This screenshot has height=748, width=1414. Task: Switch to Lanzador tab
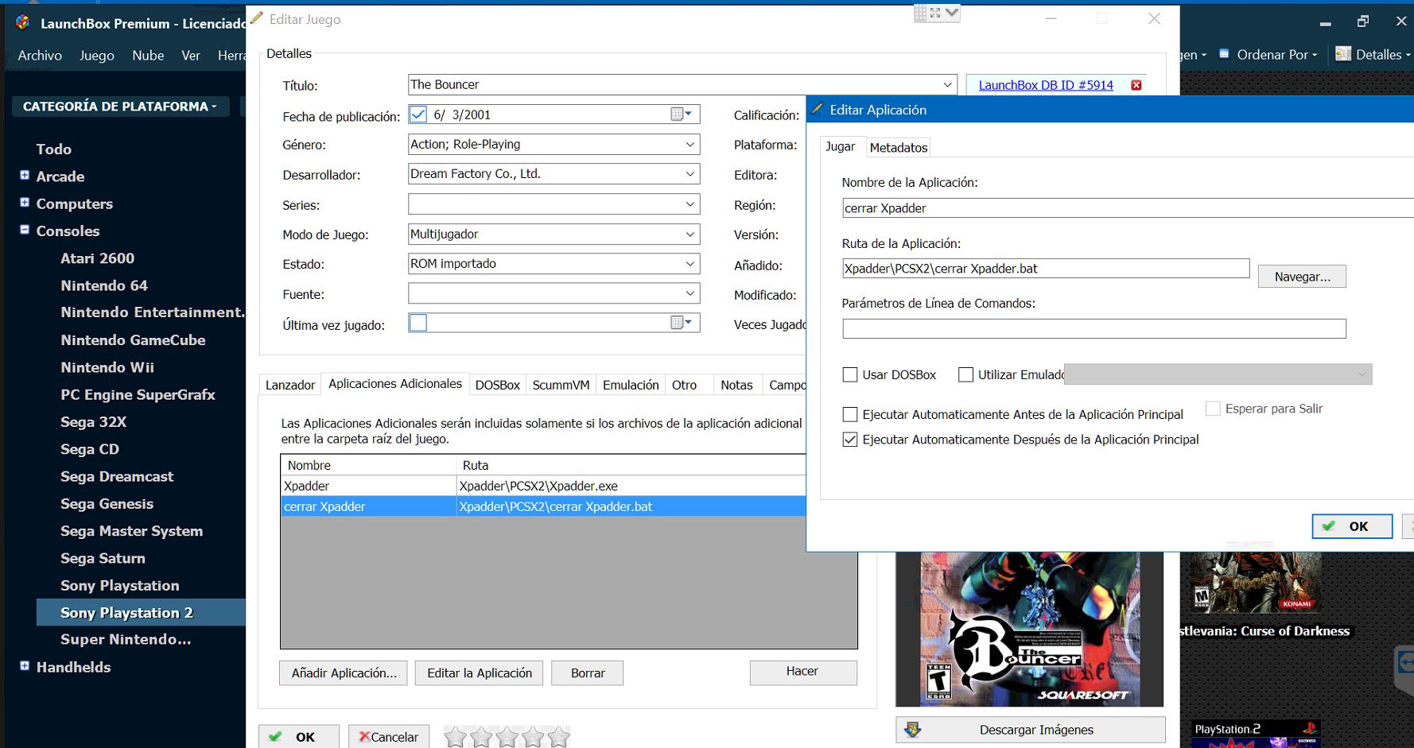click(290, 385)
